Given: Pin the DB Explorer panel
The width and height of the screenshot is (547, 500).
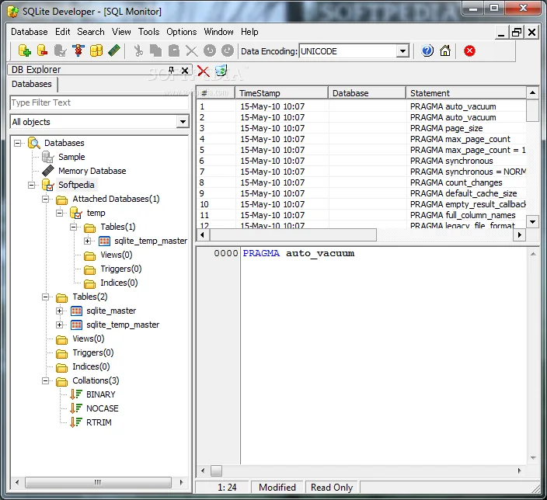Looking at the screenshot, I should (171, 70).
